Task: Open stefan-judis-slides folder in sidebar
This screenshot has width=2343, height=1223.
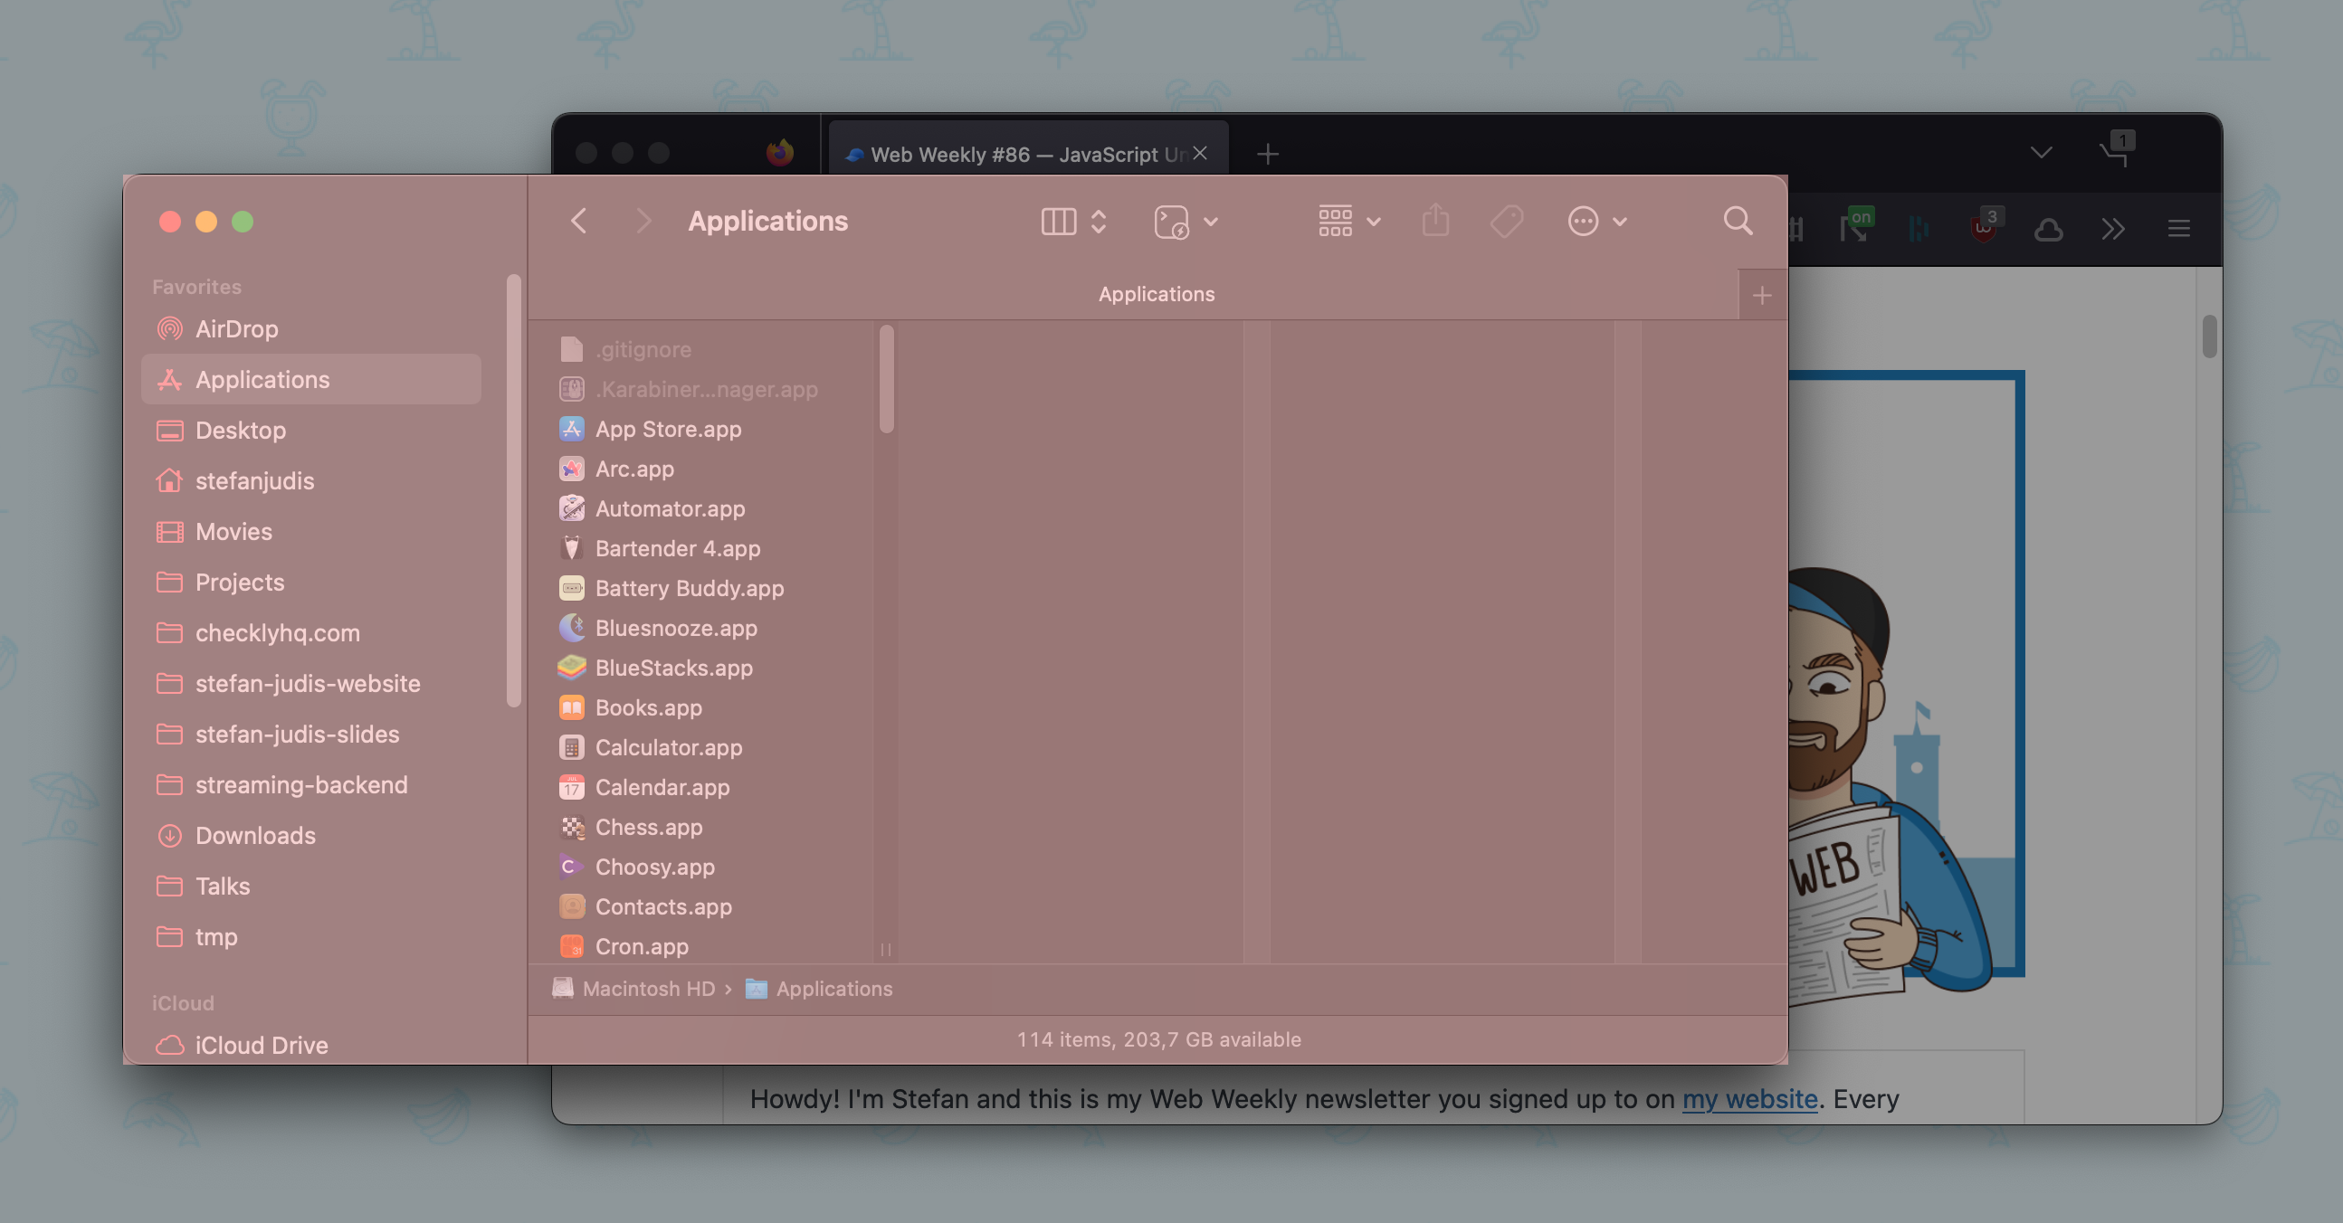Action: [310, 734]
